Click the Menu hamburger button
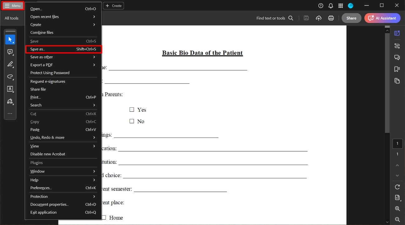Image resolution: width=405 pixels, height=225 pixels. coord(12,6)
